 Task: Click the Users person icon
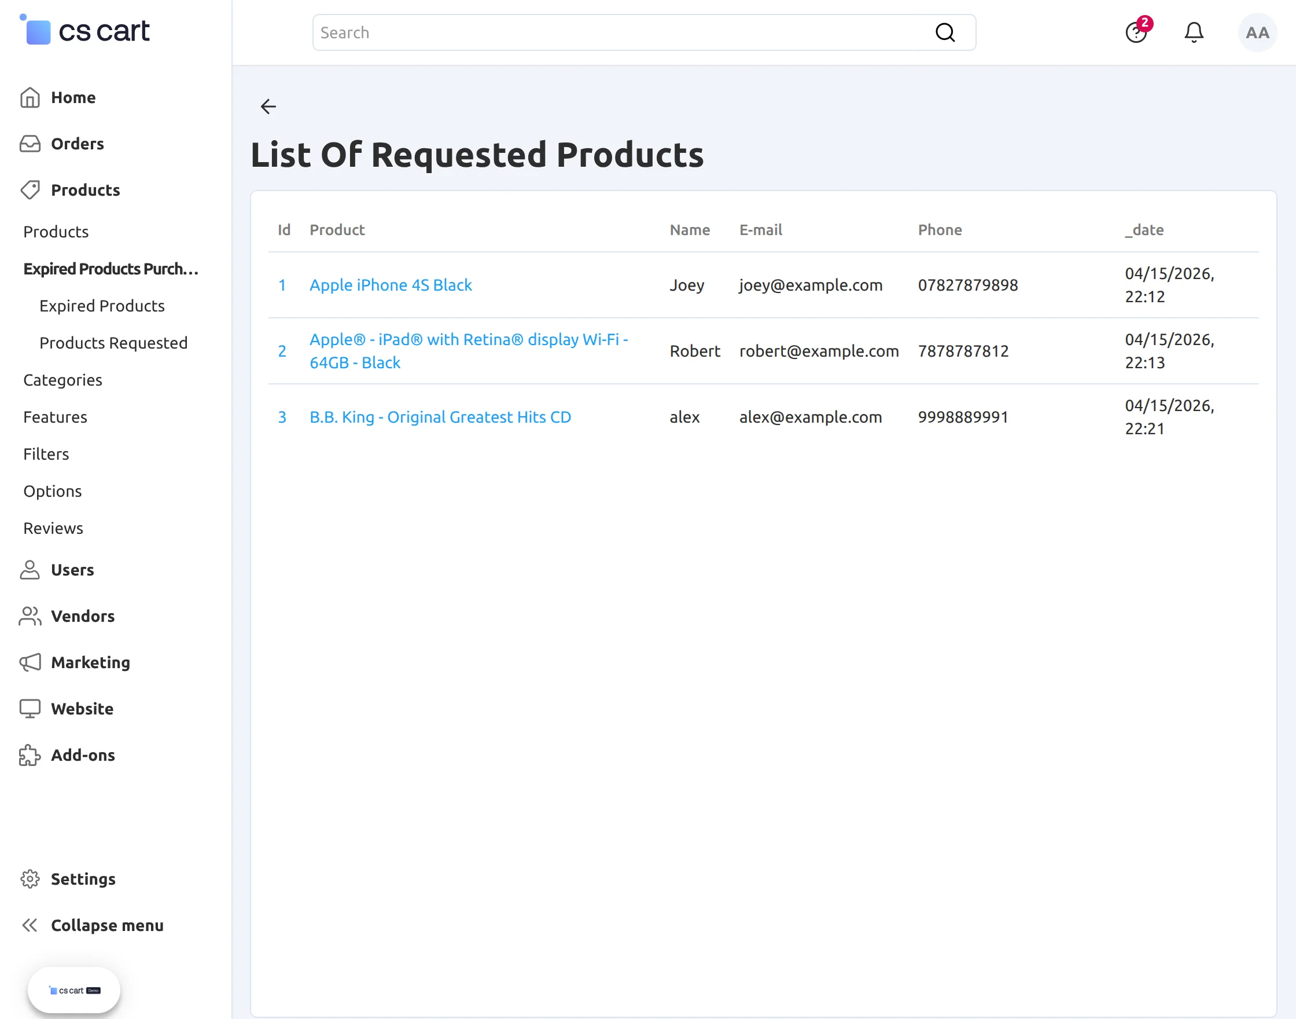coord(30,570)
